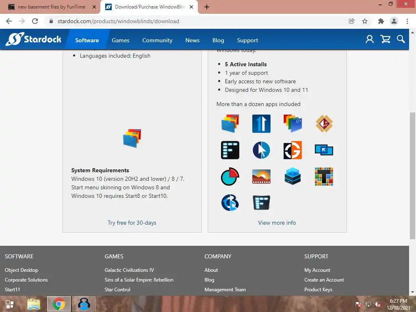Close the new basement files tab
This screenshot has width=416, height=312.
pyautogui.click(x=94, y=7)
